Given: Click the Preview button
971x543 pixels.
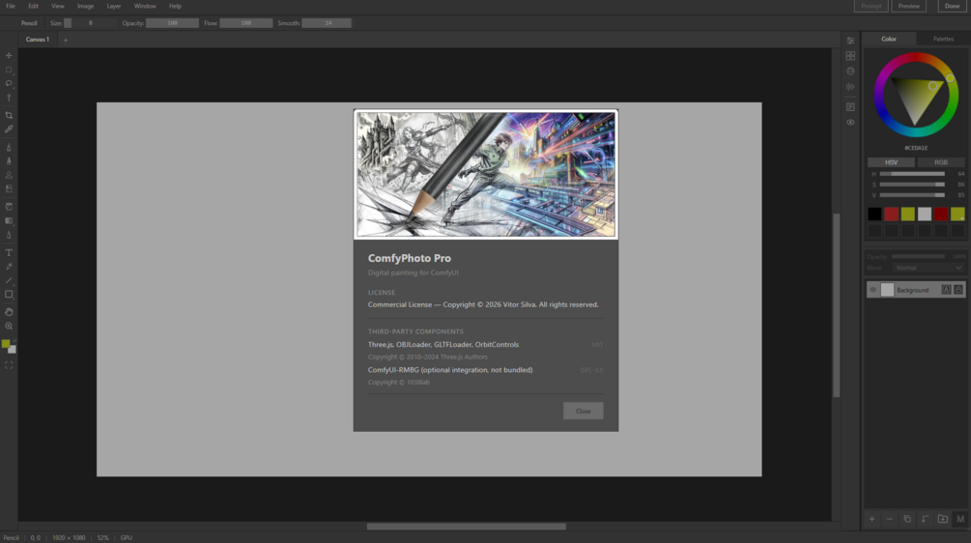Looking at the screenshot, I should [908, 6].
